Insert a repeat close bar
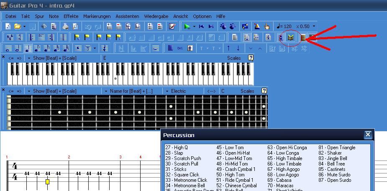The height and width of the screenshot is (191, 387). 51,38
